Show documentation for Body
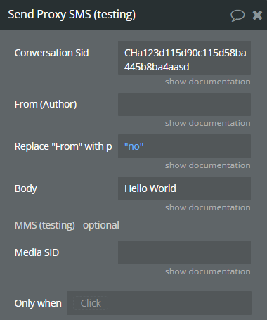The height and width of the screenshot is (320, 267). click(208, 207)
